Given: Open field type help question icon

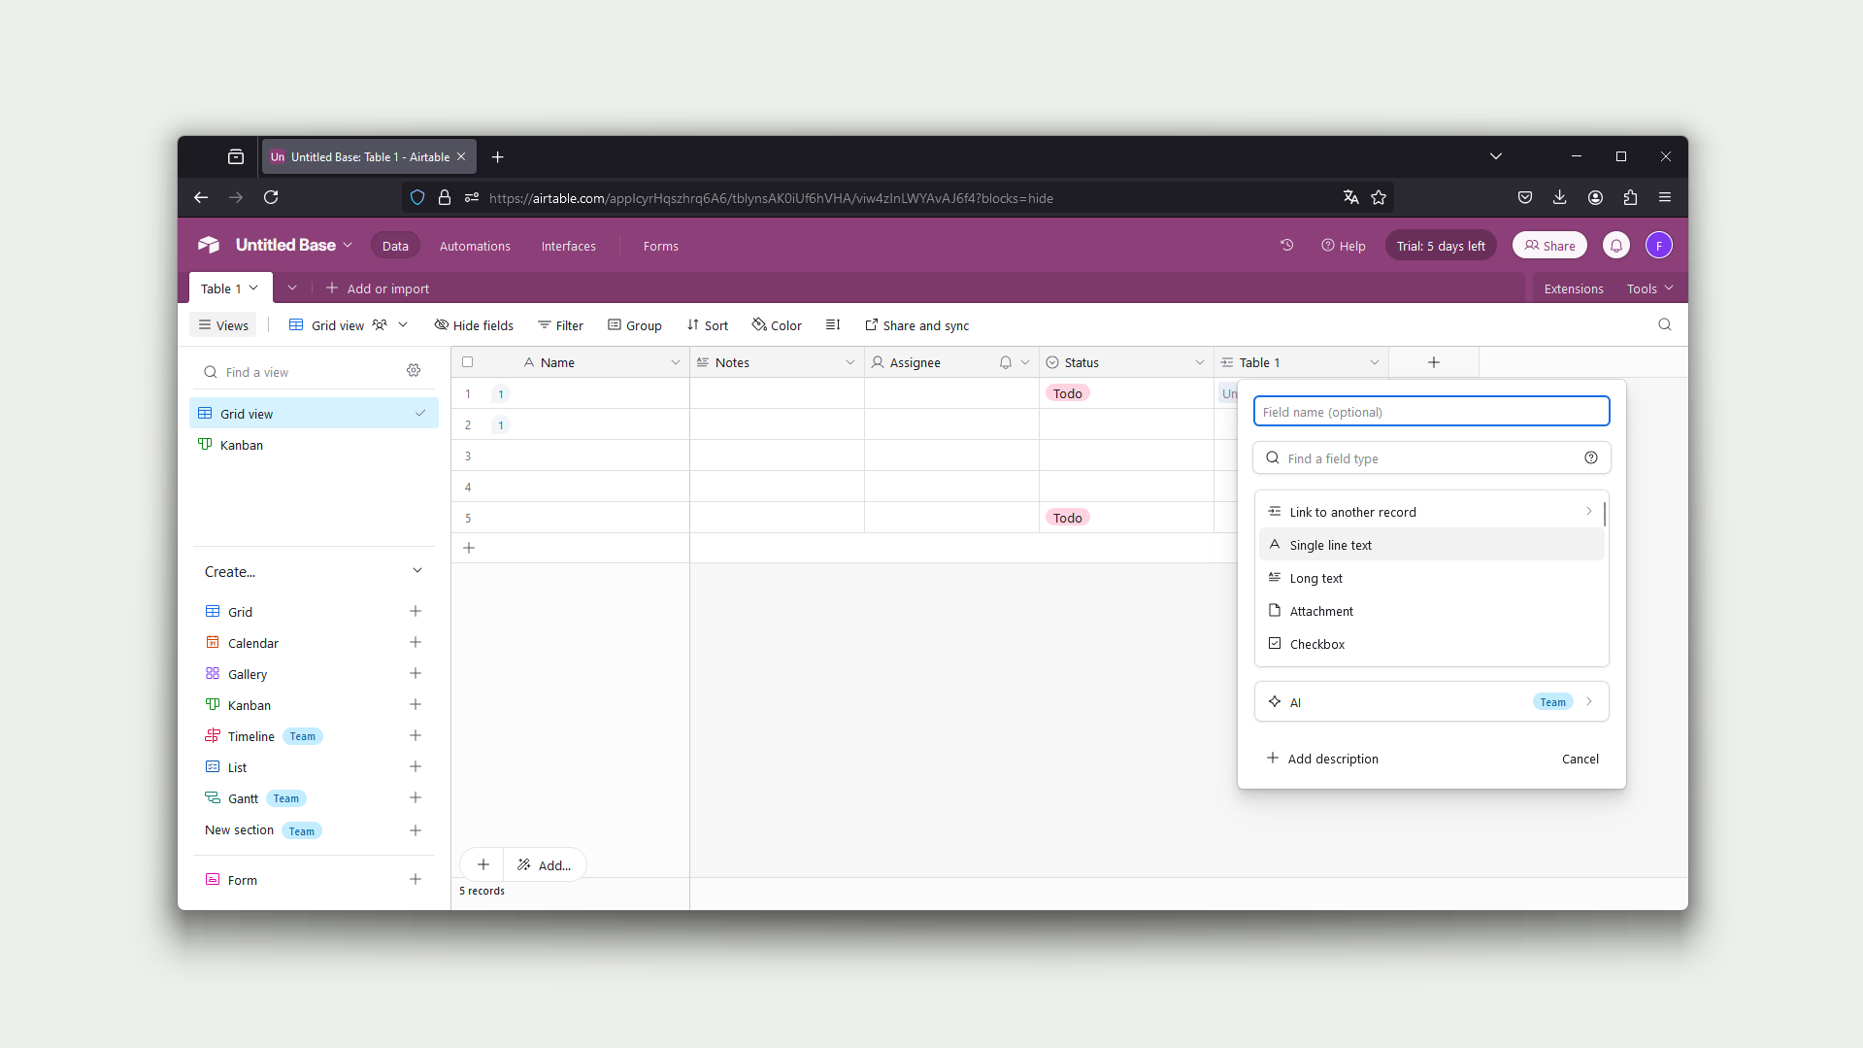Looking at the screenshot, I should click(x=1591, y=457).
